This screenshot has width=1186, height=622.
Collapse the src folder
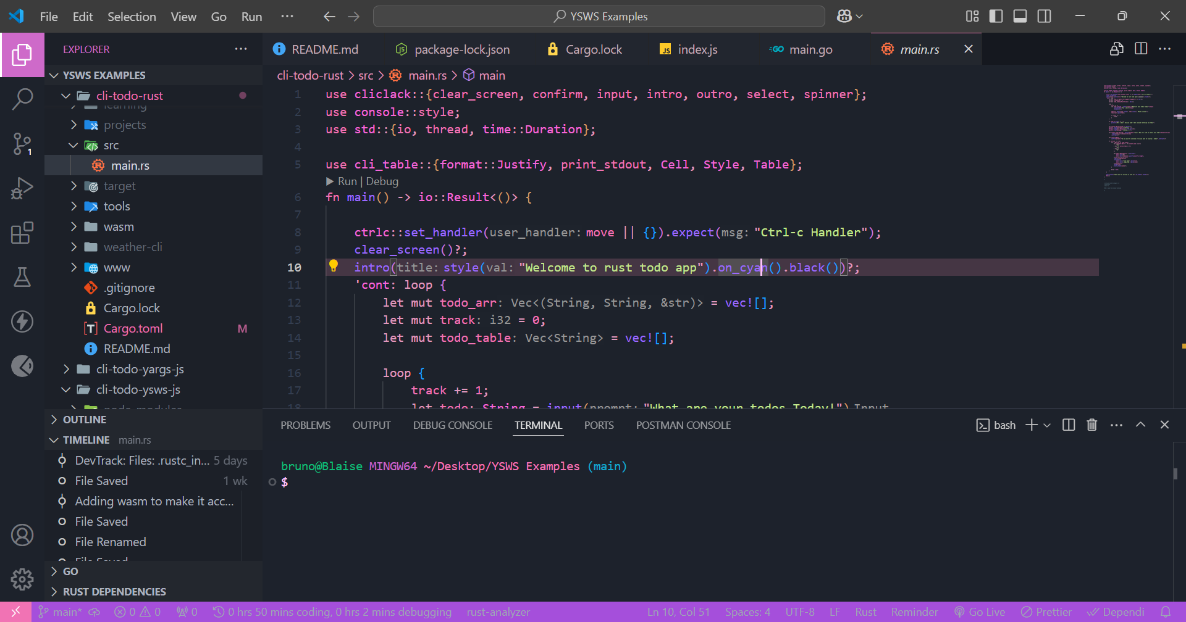point(154,145)
